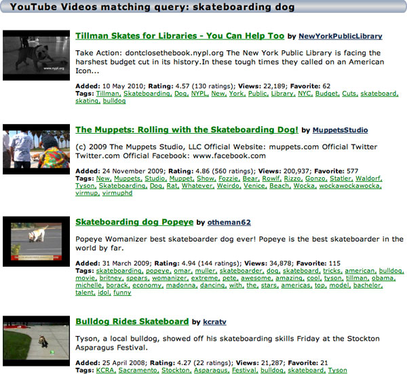Select the Weirdo tag

click(229, 186)
